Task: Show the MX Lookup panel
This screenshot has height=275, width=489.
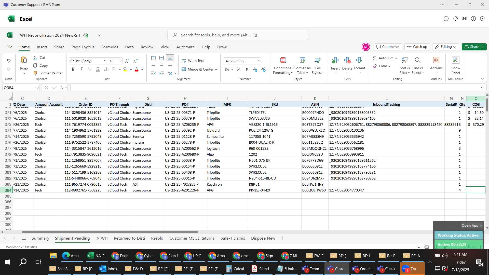Action: [456, 66]
